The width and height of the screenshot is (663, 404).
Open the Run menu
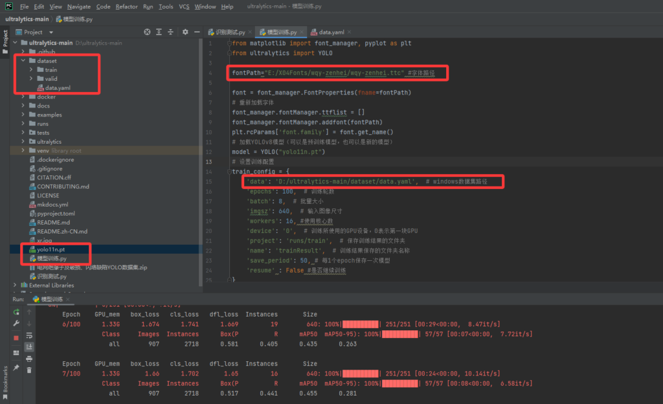148,6
